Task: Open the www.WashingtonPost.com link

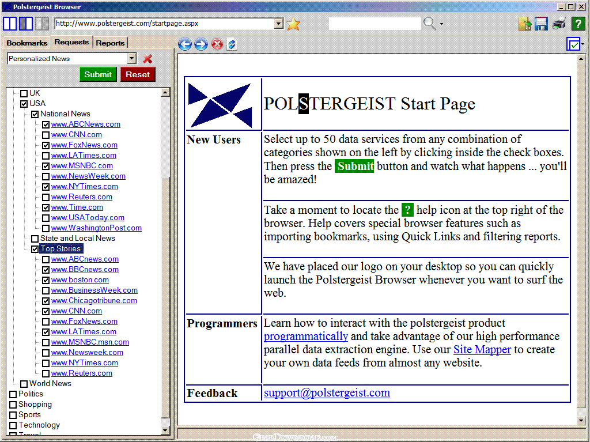Action: click(x=96, y=228)
